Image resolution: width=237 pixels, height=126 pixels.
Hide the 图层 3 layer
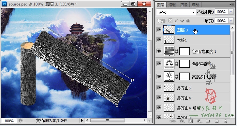click(159, 30)
